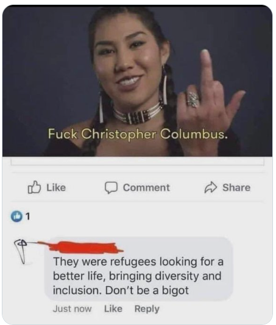Select the Share label on the post
Screen dimensions: 276x325
tap(236, 188)
